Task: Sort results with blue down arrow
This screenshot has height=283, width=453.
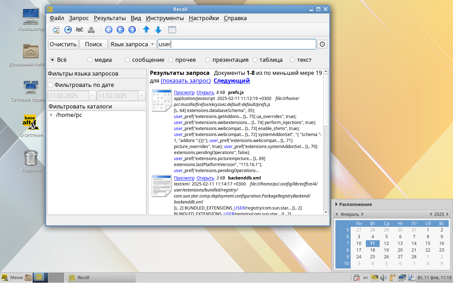Action: [158, 30]
